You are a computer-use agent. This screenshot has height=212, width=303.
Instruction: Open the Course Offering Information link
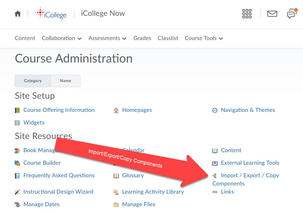point(59,110)
